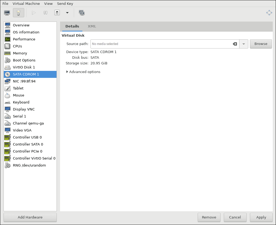Select Controller VirtIO Serial 0 row
The width and height of the screenshot is (276, 225).
click(30, 158)
